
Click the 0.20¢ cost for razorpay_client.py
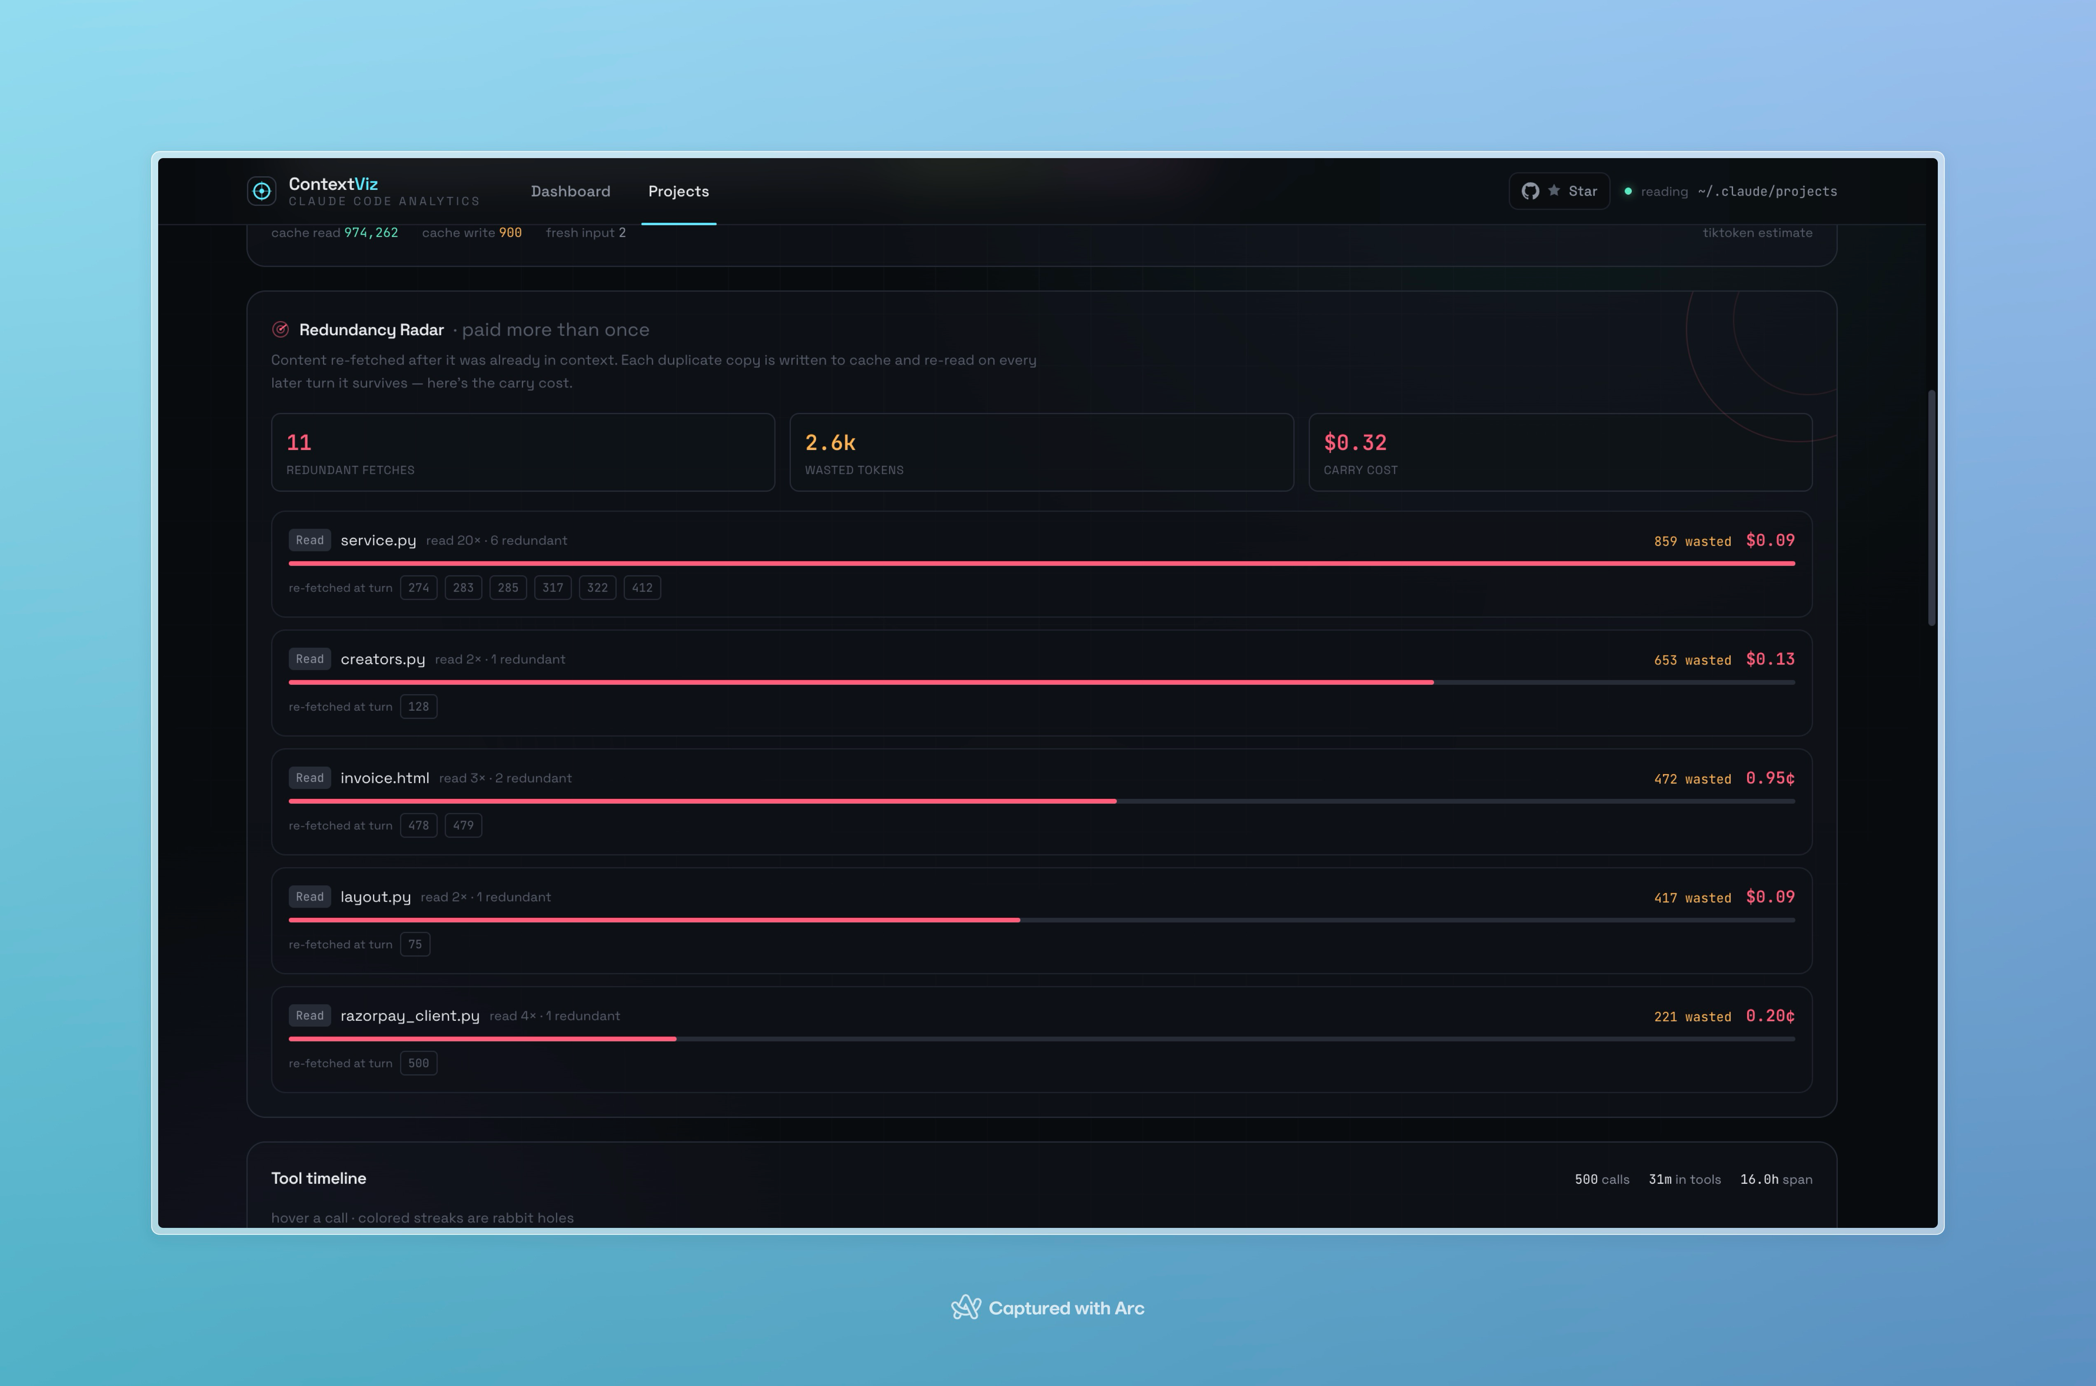1771,1016
